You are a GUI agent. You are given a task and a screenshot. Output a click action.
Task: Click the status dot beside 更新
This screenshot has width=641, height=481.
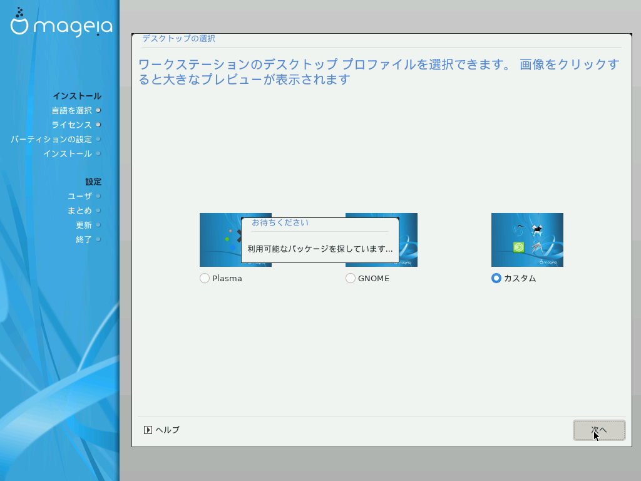[98, 225]
